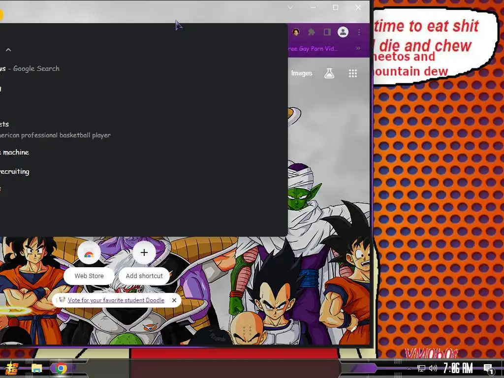Open the Chrome extensions puzzle icon
504x378 pixels.
pyautogui.click(x=311, y=32)
